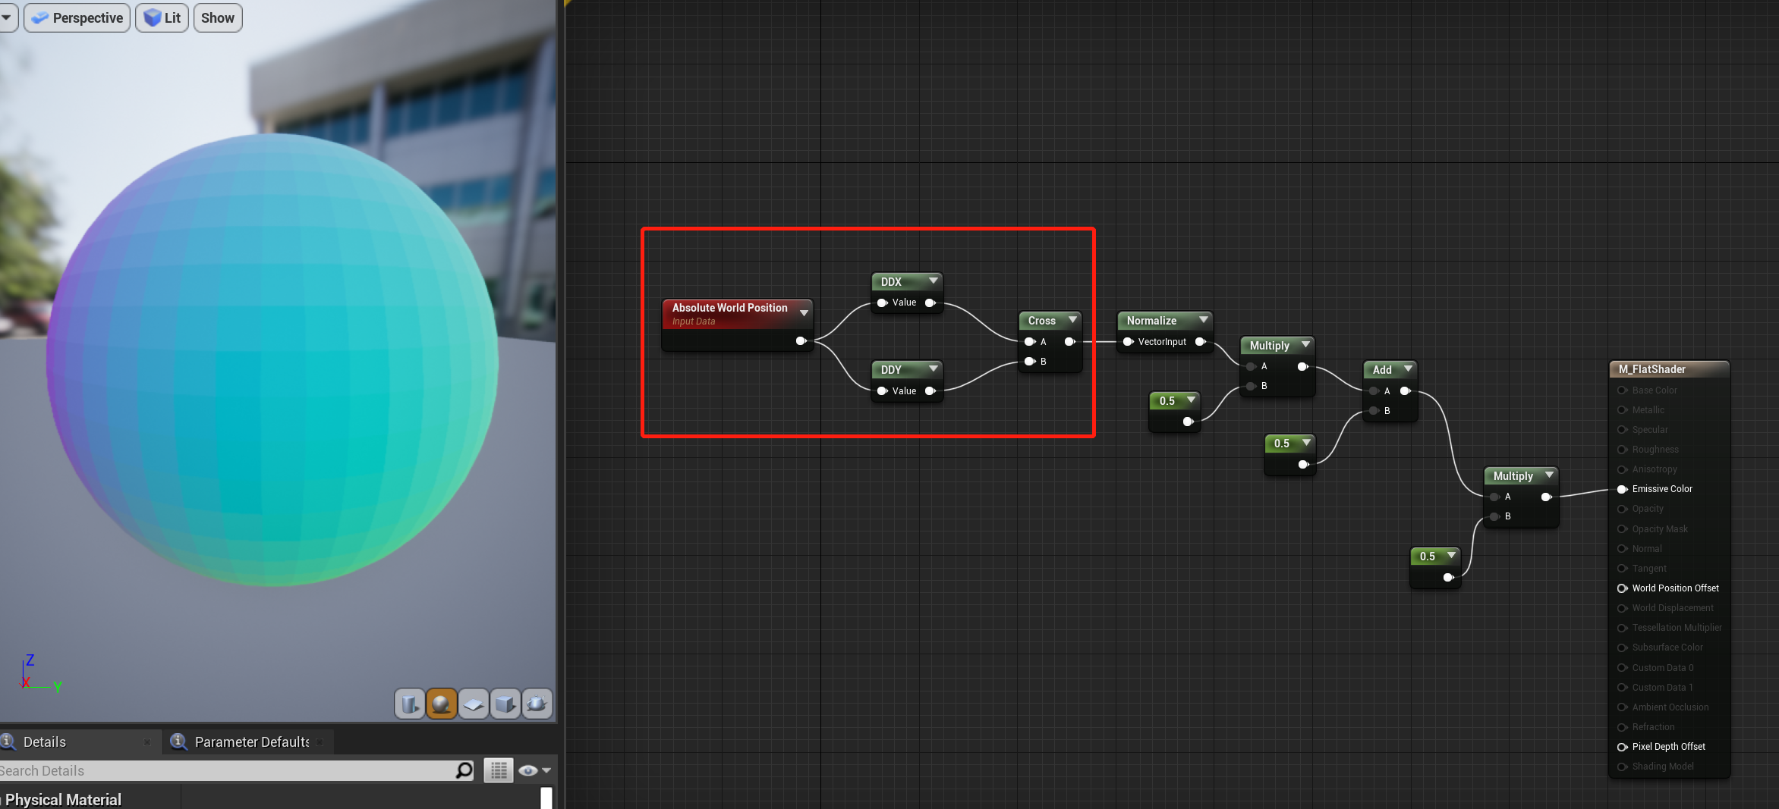Switch to the Details tab
Image resolution: width=1779 pixels, height=809 pixels.
click(x=44, y=742)
